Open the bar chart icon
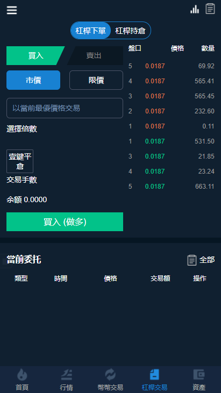 tap(195, 9)
